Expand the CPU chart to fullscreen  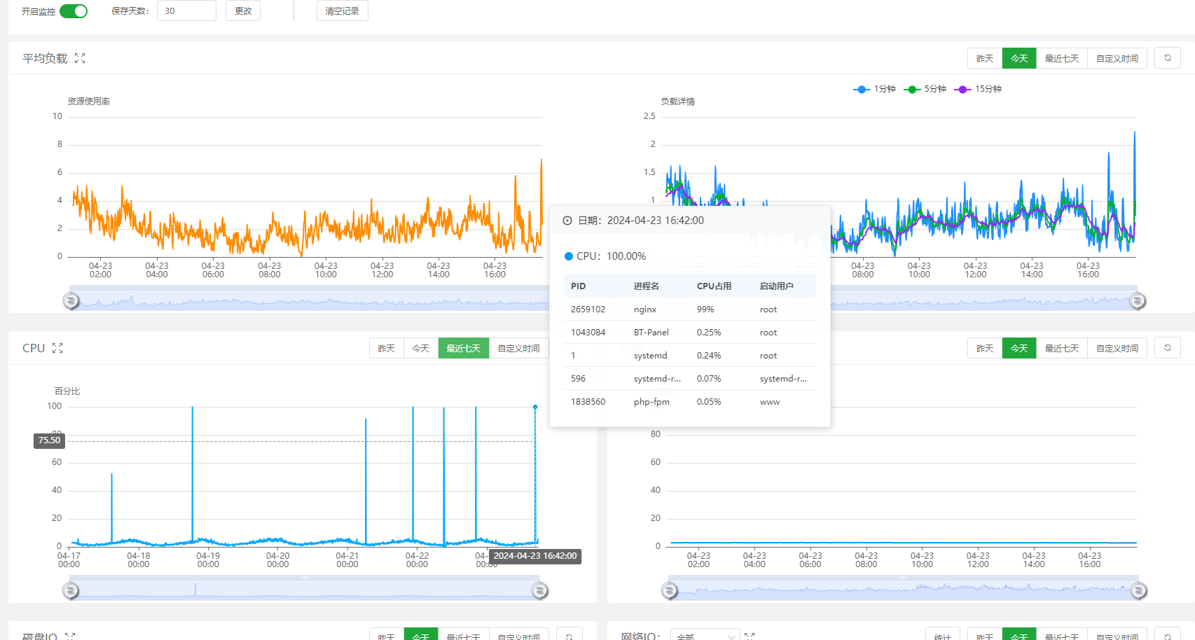57,348
